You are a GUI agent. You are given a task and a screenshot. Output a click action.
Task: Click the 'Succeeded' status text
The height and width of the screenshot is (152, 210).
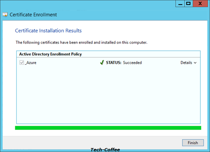coord(132,63)
